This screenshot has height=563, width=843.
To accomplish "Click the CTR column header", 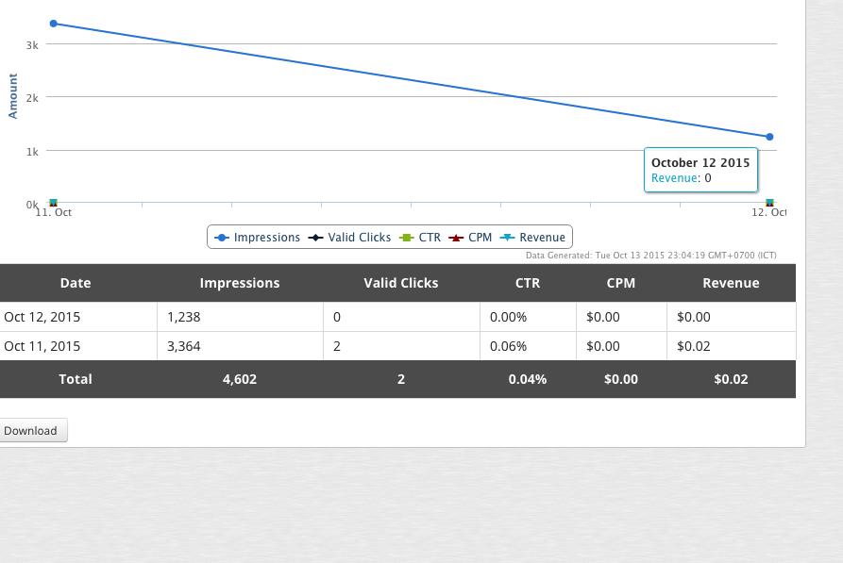I will (x=528, y=283).
